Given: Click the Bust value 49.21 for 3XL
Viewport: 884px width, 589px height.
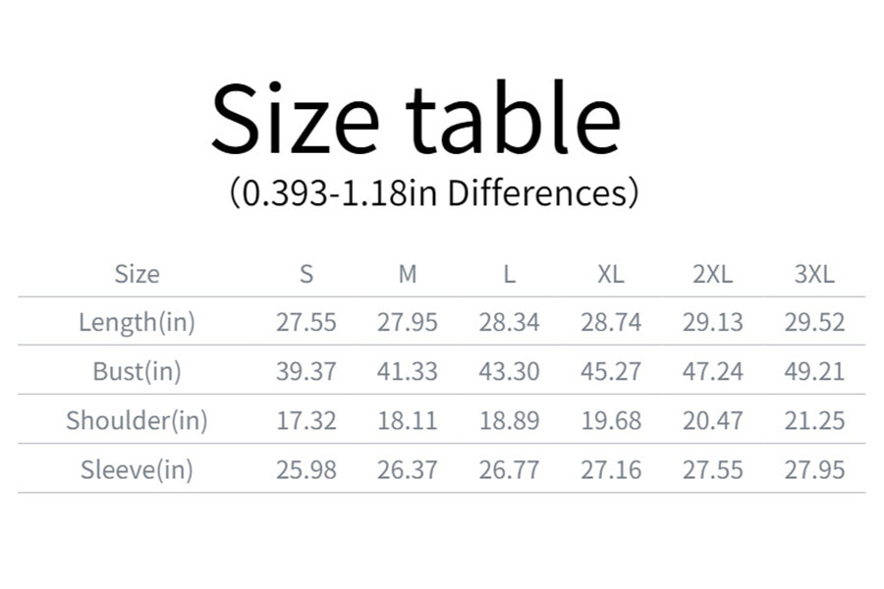Looking at the screenshot, I should pos(813,371).
